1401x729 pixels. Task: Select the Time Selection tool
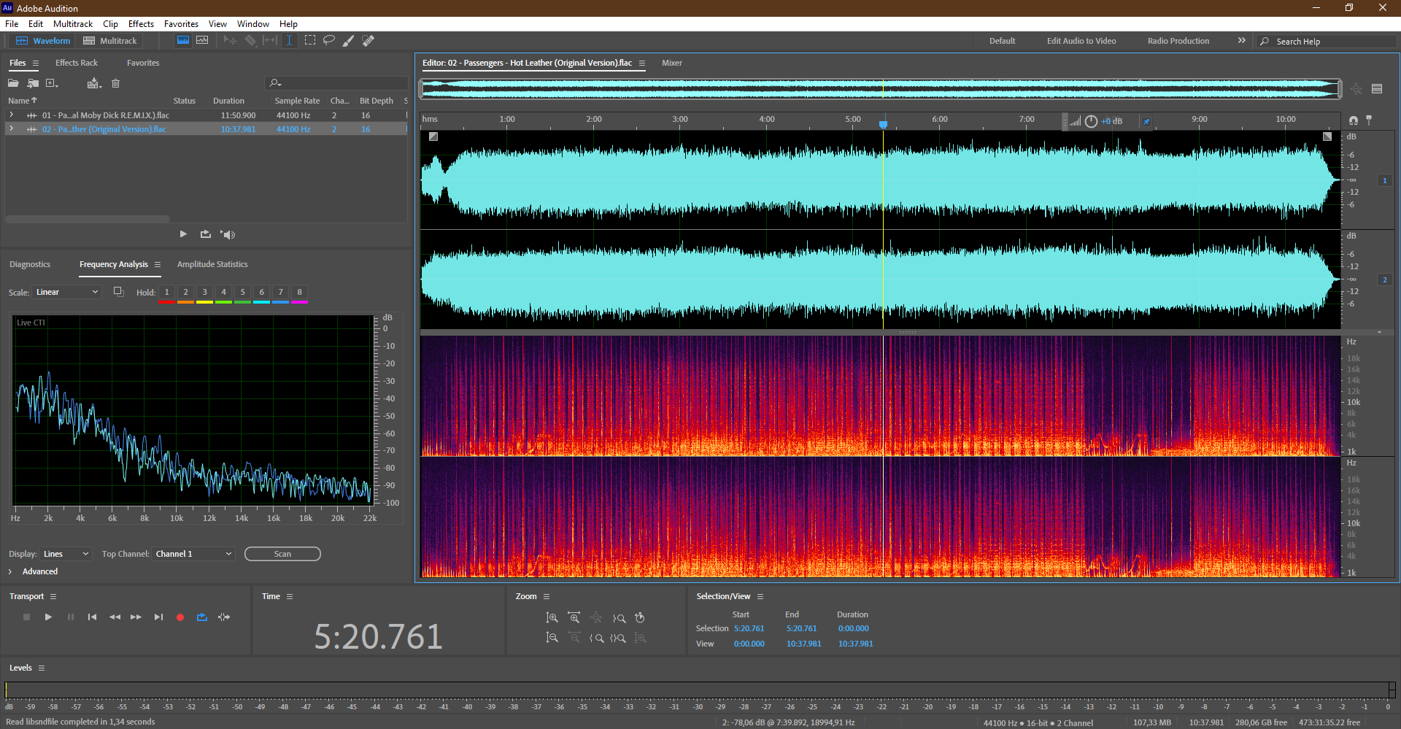click(x=289, y=40)
